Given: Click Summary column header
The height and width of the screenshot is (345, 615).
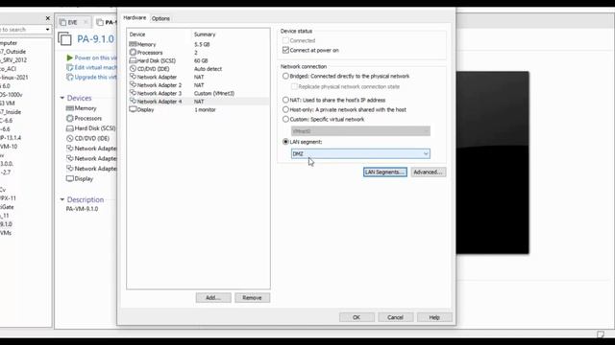Looking at the screenshot, I should click(x=205, y=34).
